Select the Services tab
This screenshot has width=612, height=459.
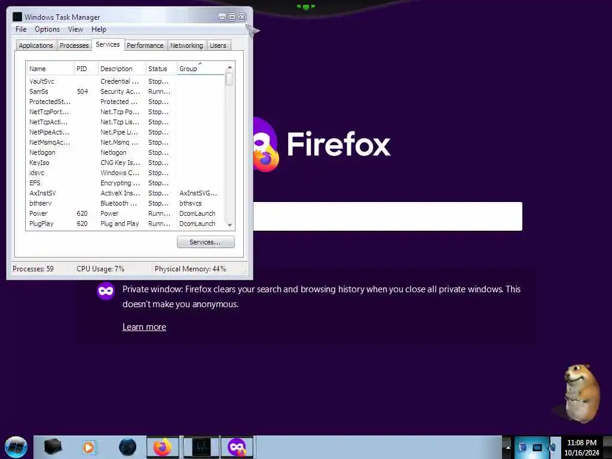pyautogui.click(x=108, y=44)
